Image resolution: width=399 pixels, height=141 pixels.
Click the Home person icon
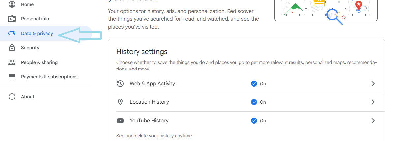pyautogui.click(x=12, y=4)
